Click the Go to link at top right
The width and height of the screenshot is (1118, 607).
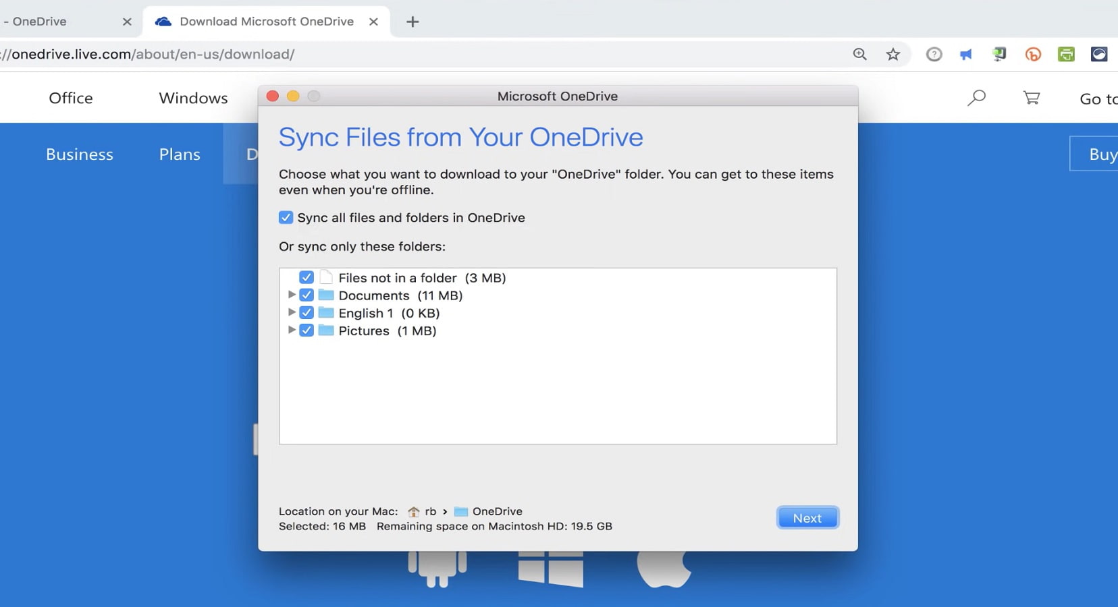click(1098, 98)
